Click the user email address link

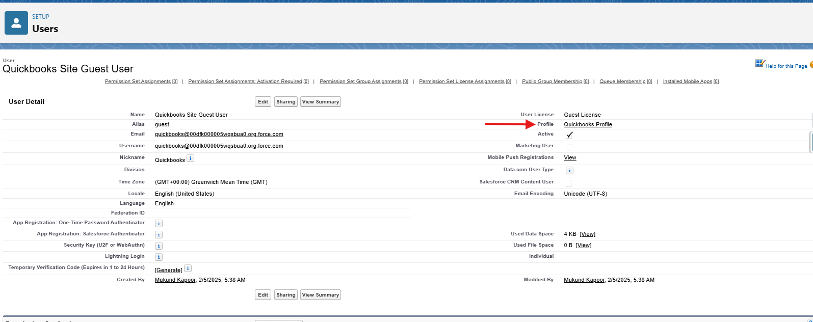pos(219,135)
